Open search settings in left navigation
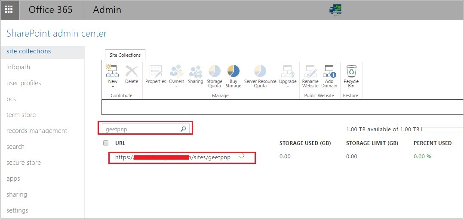 15,147
